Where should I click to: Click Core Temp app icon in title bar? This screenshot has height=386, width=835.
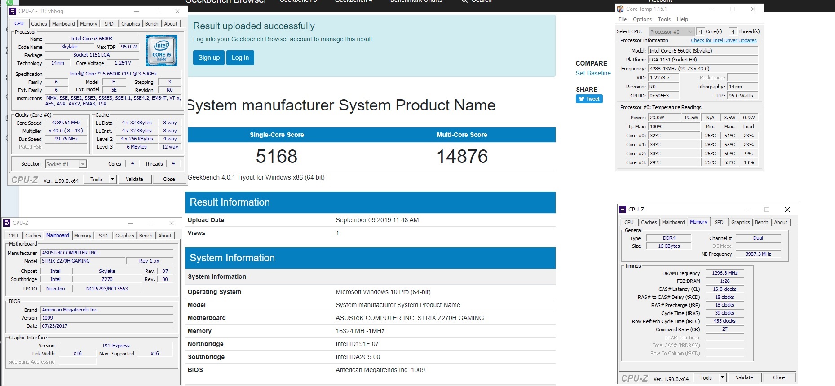point(620,9)
